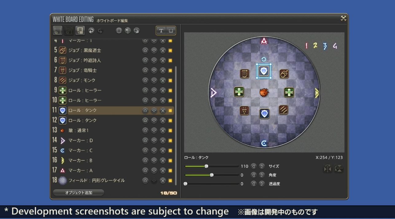Click the red marker 1 on canvas
Image resolution: width=395 pixels, height=219 pixels.
click(306, 46)
